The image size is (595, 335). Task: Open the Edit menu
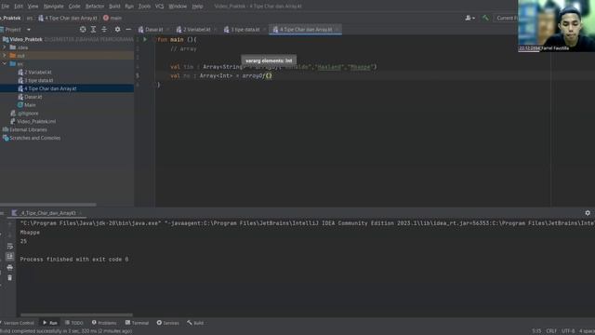coord(19,7)
